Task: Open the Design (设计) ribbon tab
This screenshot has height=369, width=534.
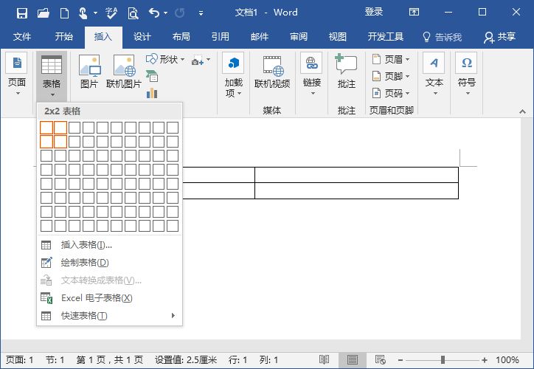Action: click(x=142, y=37)
